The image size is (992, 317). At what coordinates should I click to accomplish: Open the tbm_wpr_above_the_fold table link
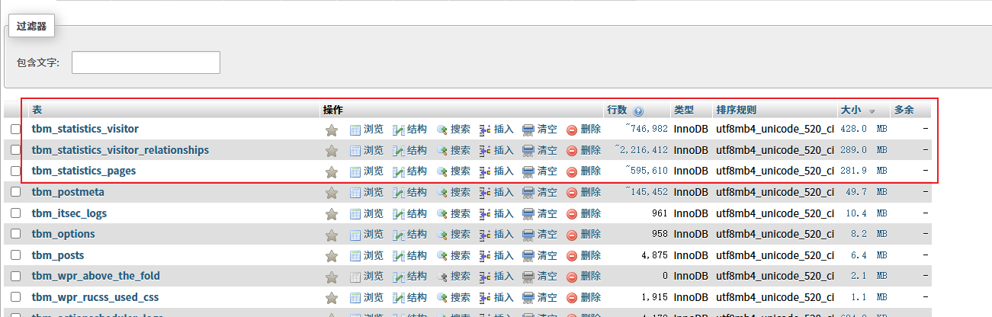(96, 276)
